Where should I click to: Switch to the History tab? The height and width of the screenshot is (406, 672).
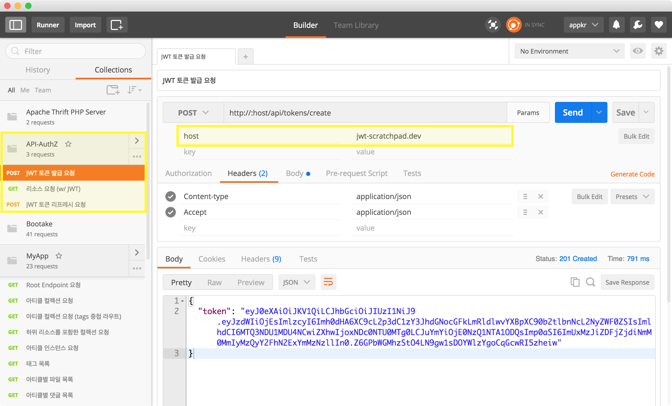coord(38,70)
